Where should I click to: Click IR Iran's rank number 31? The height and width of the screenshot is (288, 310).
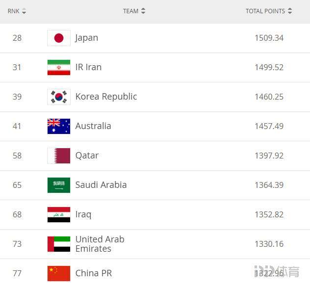(17, 67)
